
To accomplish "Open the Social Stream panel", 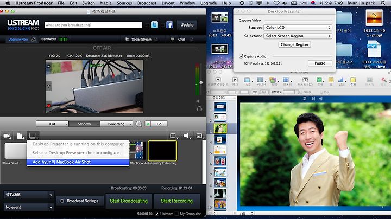I will pyautogui.click(x=141, y=40).
